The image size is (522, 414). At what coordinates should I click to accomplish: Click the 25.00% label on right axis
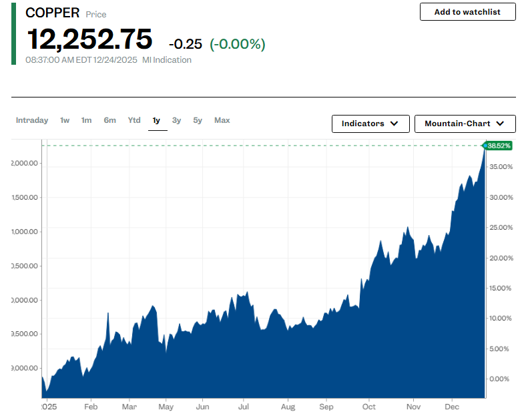pos(501,228)
